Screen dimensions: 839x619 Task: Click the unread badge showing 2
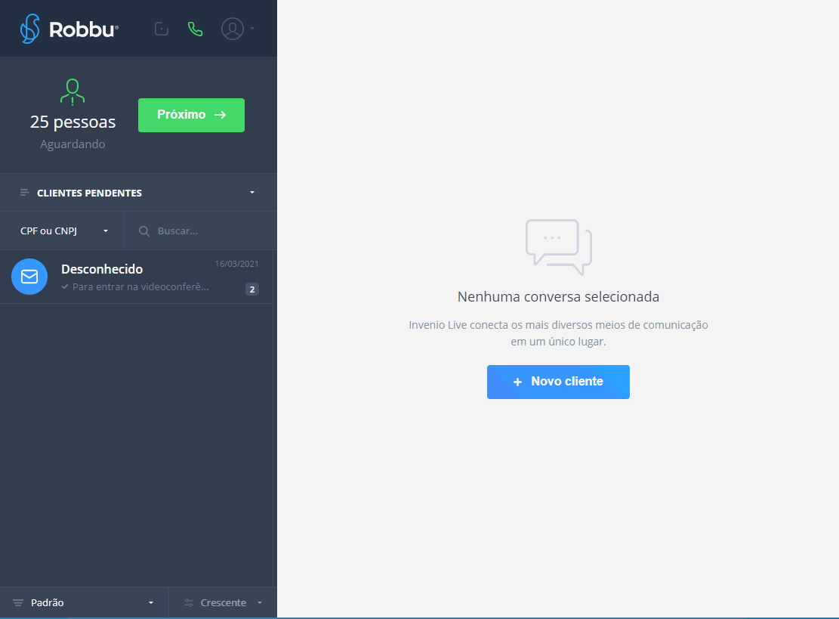pos(252,289)
